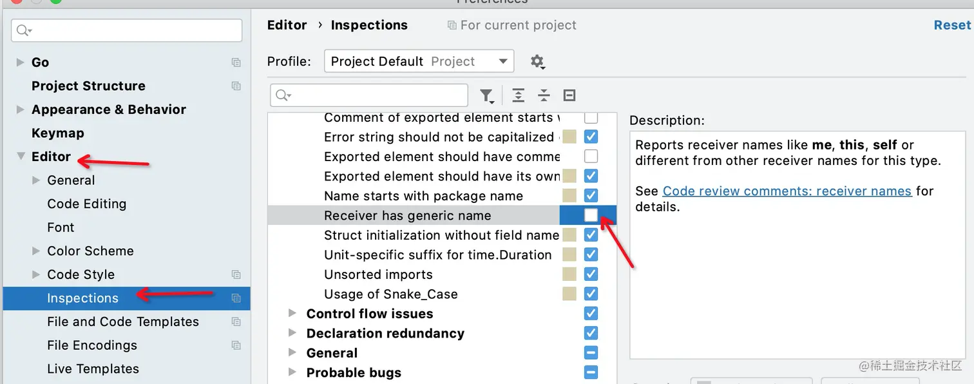The height and width of the screenshot is (384, 974).
Task: Expand the Control flow issues group
Action: point(292,314)
